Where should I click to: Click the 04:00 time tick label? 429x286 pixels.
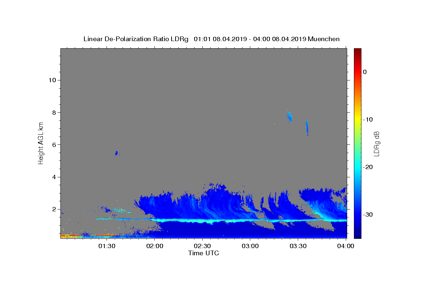click(346, 246)
